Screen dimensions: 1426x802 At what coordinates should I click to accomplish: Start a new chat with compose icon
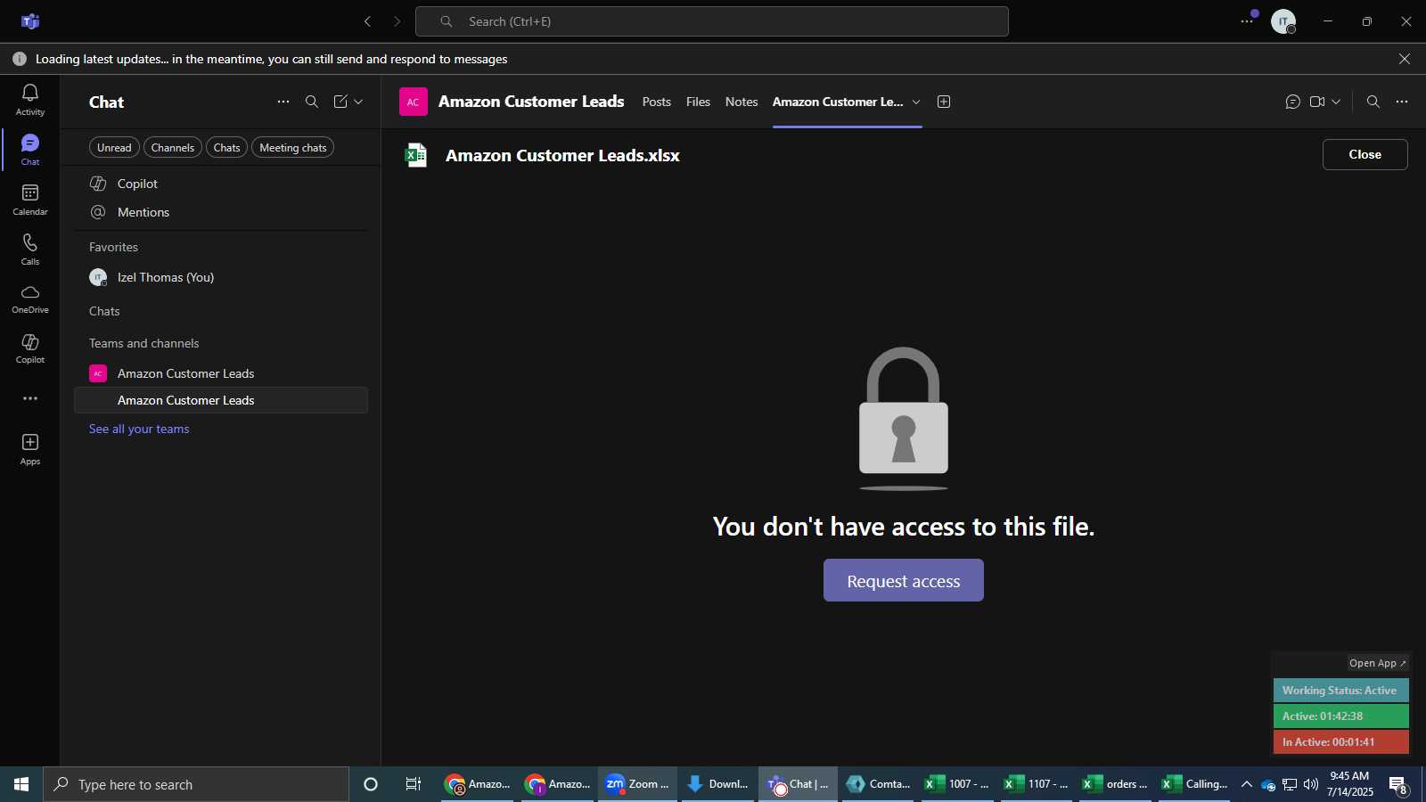coord(340,102)
